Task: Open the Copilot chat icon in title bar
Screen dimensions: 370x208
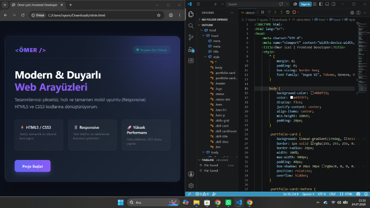Action: click(x=281, y=4)
